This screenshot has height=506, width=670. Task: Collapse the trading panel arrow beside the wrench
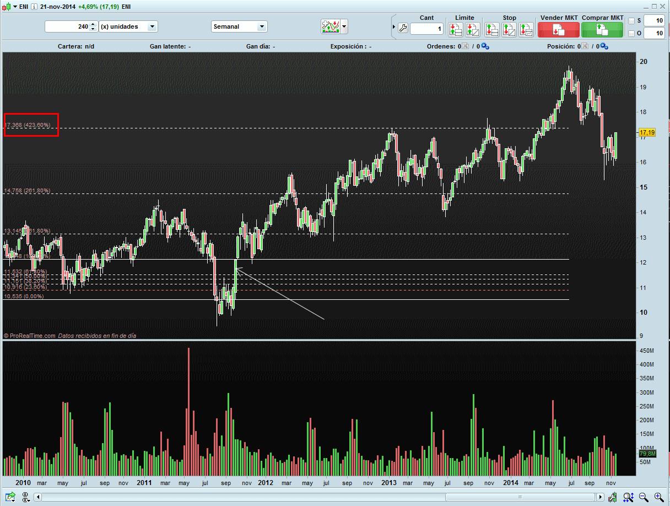[393, 27]
